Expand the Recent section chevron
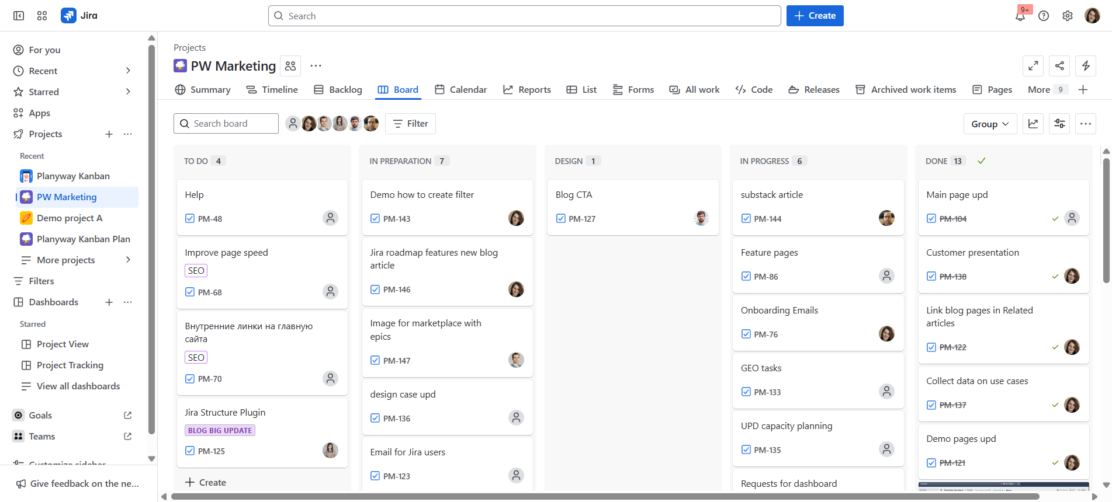The width and height of the screenshot is (1112, 502). click(128, 71)
